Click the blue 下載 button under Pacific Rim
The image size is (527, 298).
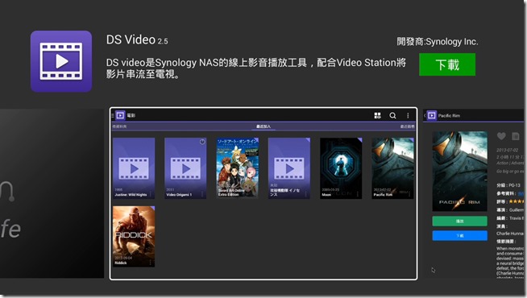point(459,235)
